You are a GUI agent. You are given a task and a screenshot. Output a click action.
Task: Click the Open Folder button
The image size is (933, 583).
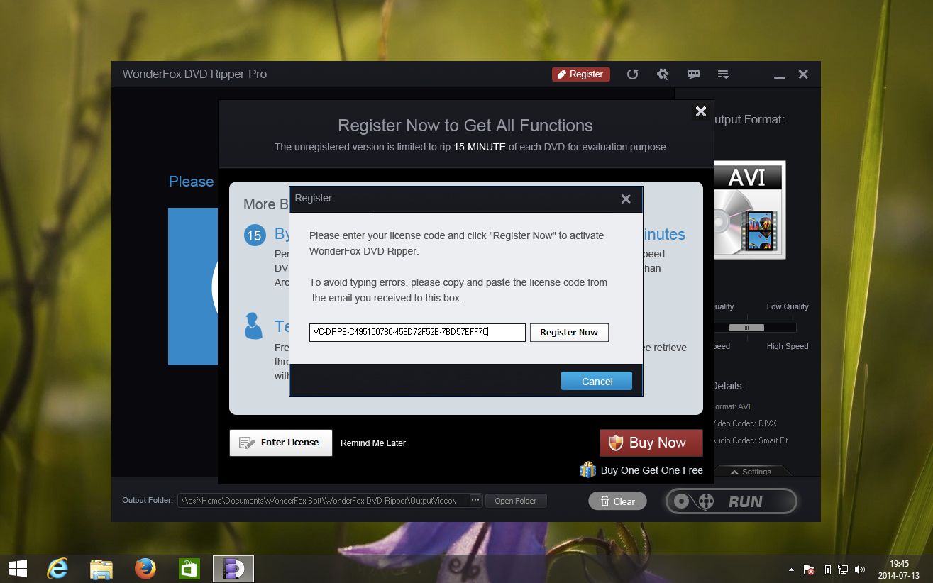(516, 501)
